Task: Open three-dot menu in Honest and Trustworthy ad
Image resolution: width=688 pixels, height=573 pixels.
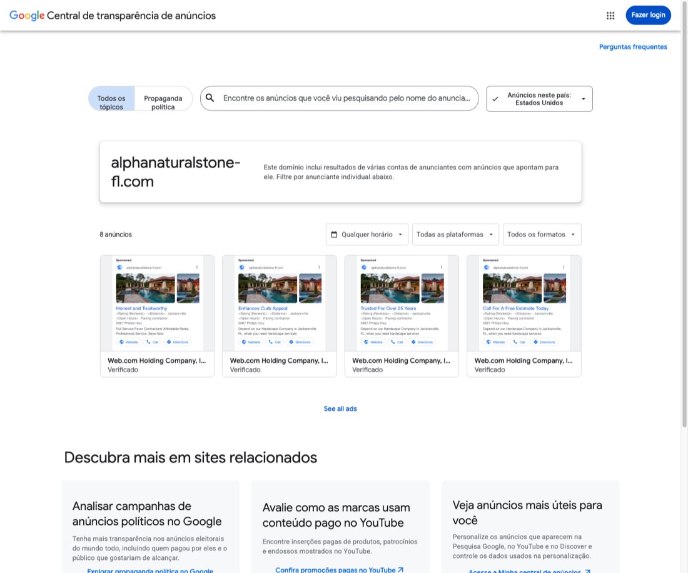Action: [196, 267]
